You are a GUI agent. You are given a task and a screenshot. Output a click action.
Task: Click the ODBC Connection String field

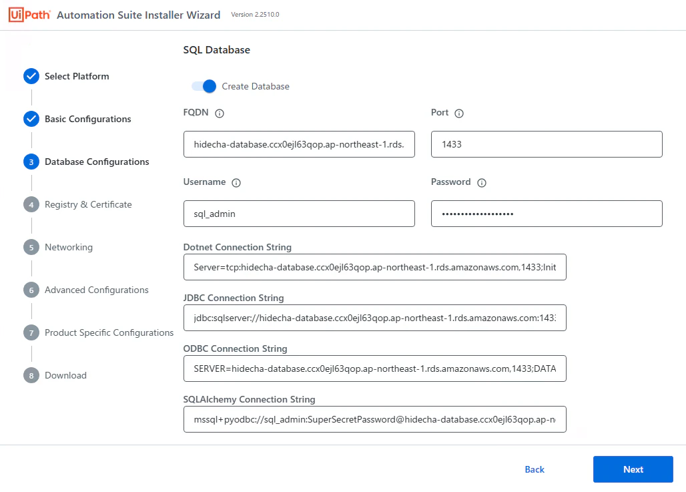375,368
